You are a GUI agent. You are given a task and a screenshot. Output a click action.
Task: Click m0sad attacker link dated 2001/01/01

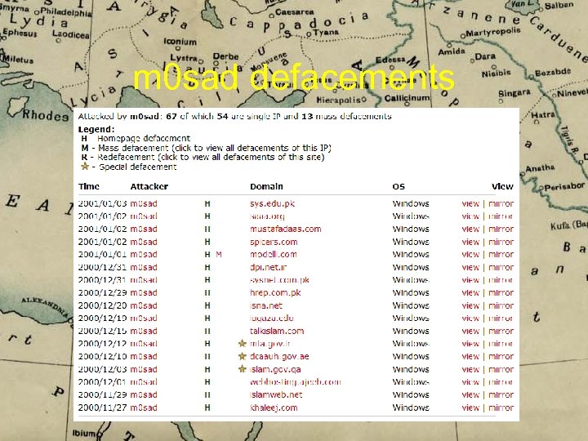144,254
